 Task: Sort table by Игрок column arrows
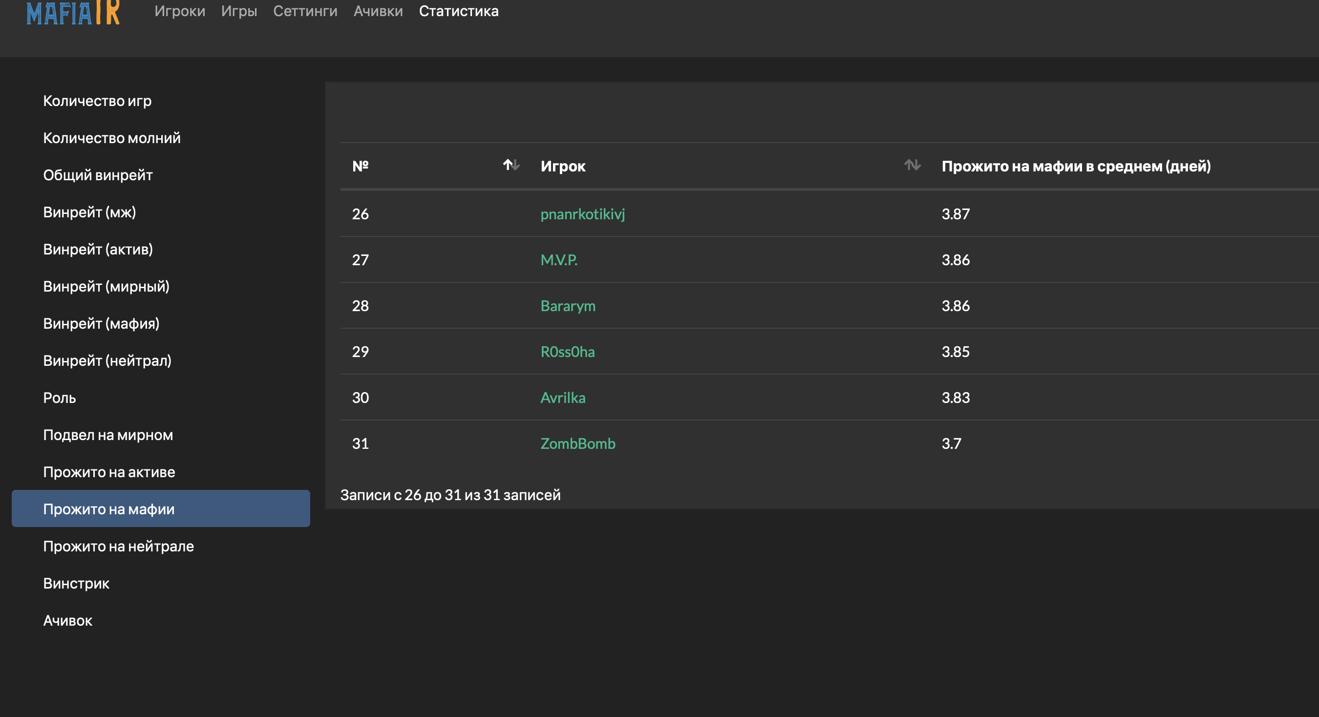(912, 165)
